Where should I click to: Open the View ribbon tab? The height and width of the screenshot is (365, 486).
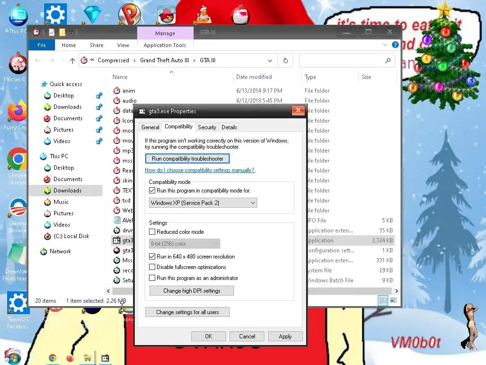pos(123,45)
